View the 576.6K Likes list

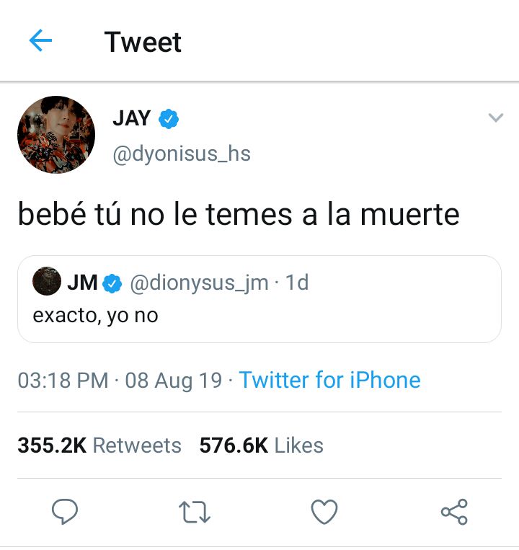261,445
